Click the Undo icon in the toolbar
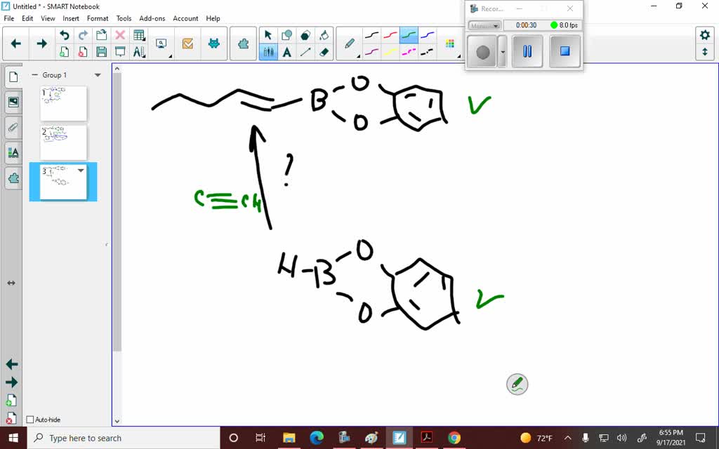 tap(65, 33)
